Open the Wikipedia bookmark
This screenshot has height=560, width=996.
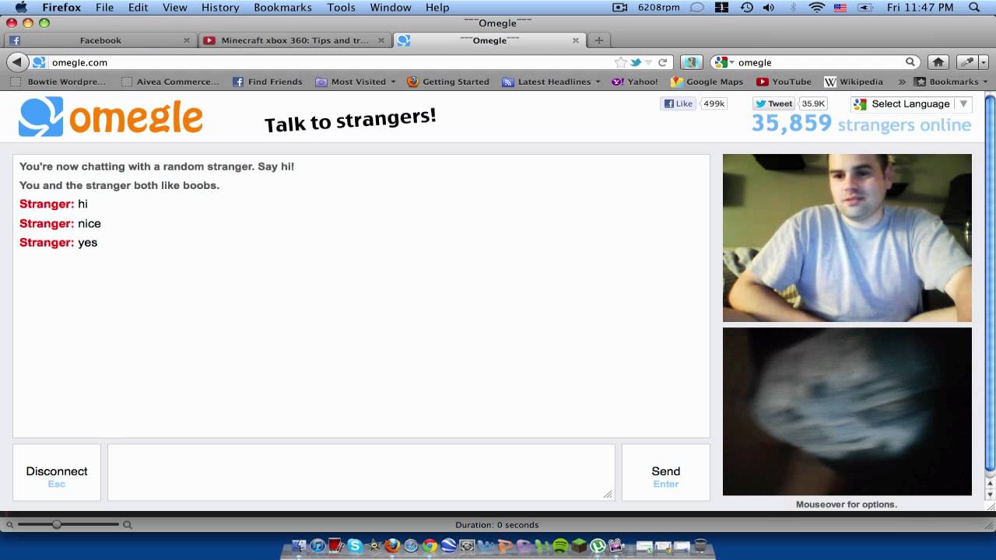854,82
